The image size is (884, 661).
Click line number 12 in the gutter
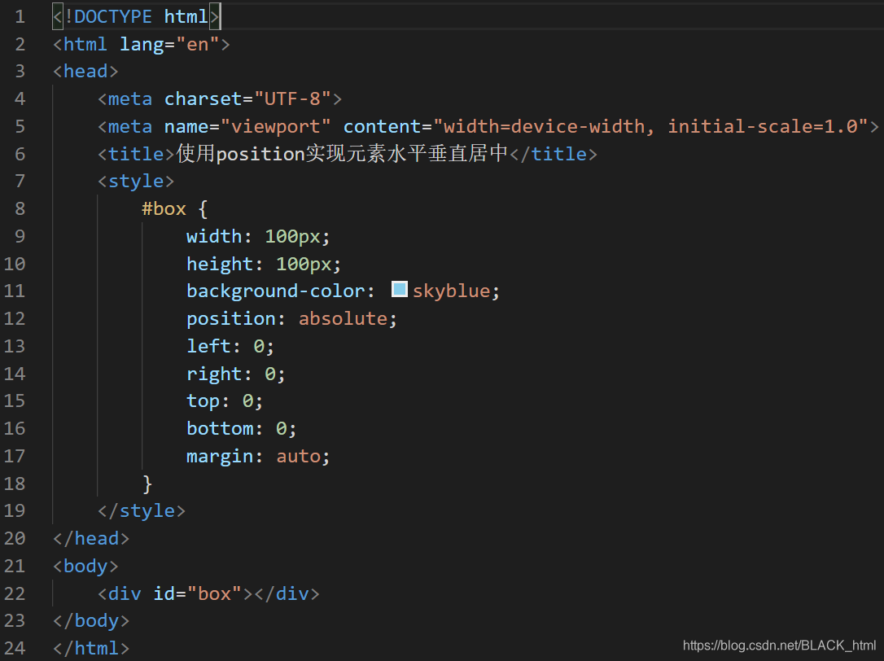click(15, 318)
